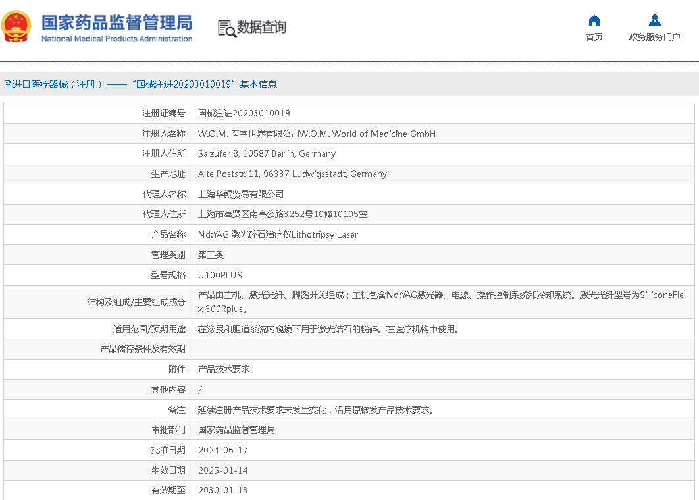The image size is (699, 500).
Task: Click the 国家药品监督管理局 site title
Action: (x=116, y=22)
